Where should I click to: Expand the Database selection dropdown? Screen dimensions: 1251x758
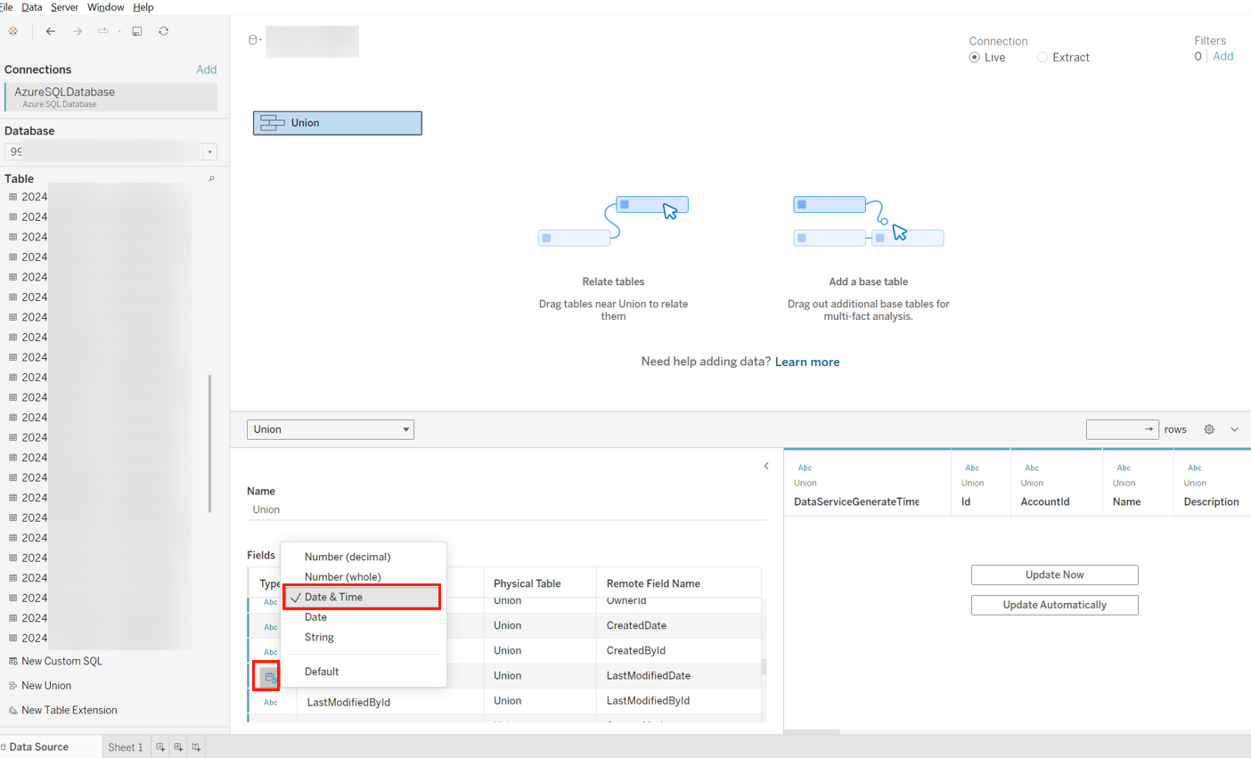point(208,151)
